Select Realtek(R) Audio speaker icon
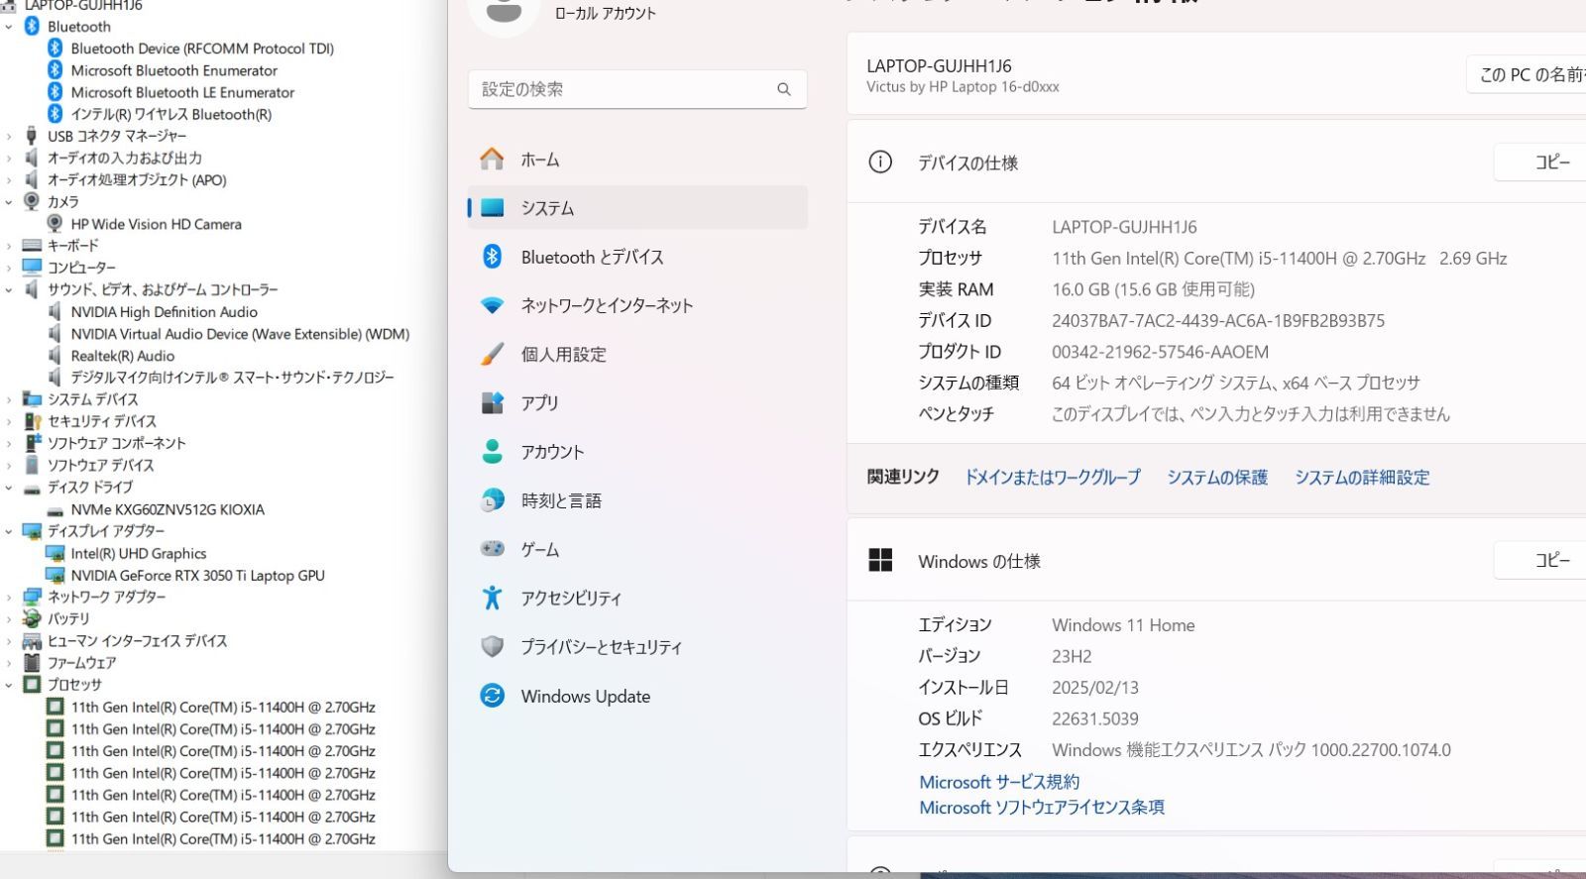The width and height of the screenshot is (1586, 879). pos(55,355)
